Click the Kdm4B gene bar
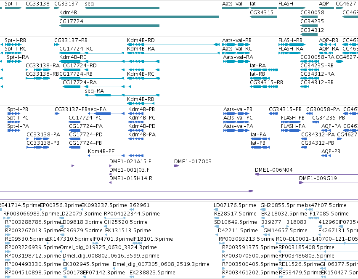The height and width of the screenshot is (279, 358). pyautogui.click(x=139, y=17)
